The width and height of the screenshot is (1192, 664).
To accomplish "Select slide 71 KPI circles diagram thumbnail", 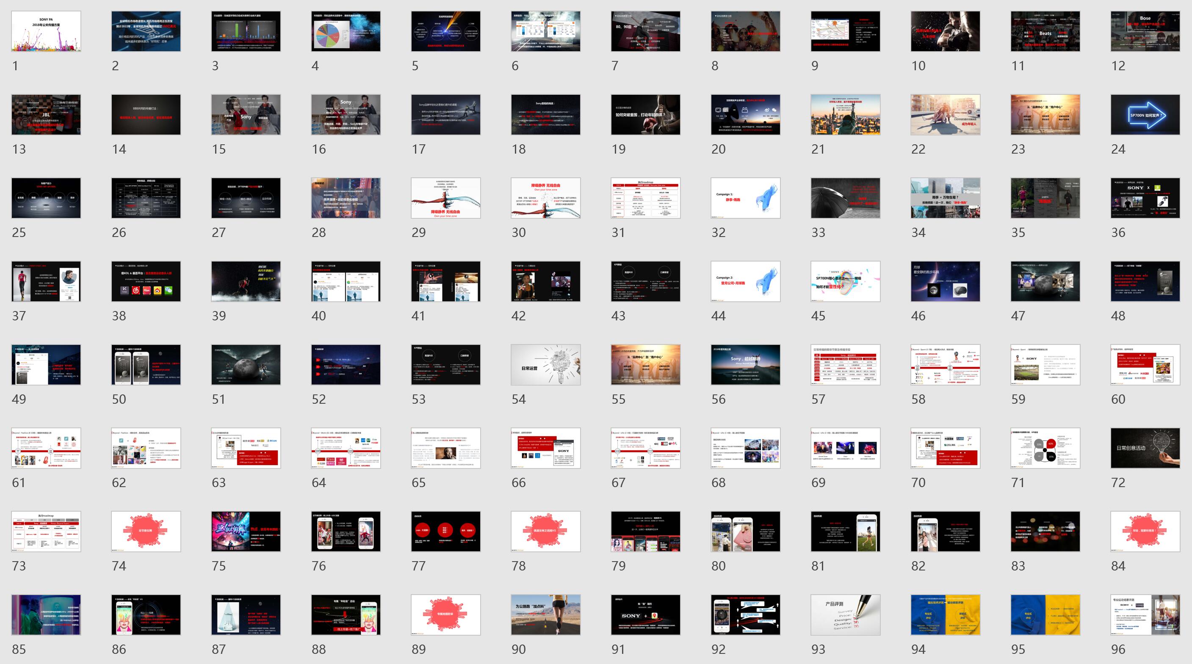I will [x=1046, y=448].
